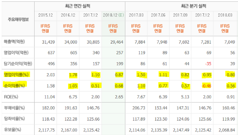
Task: Click the highlighted net margin 0.56
Action: pyautogui.click(x=231, y=86)
